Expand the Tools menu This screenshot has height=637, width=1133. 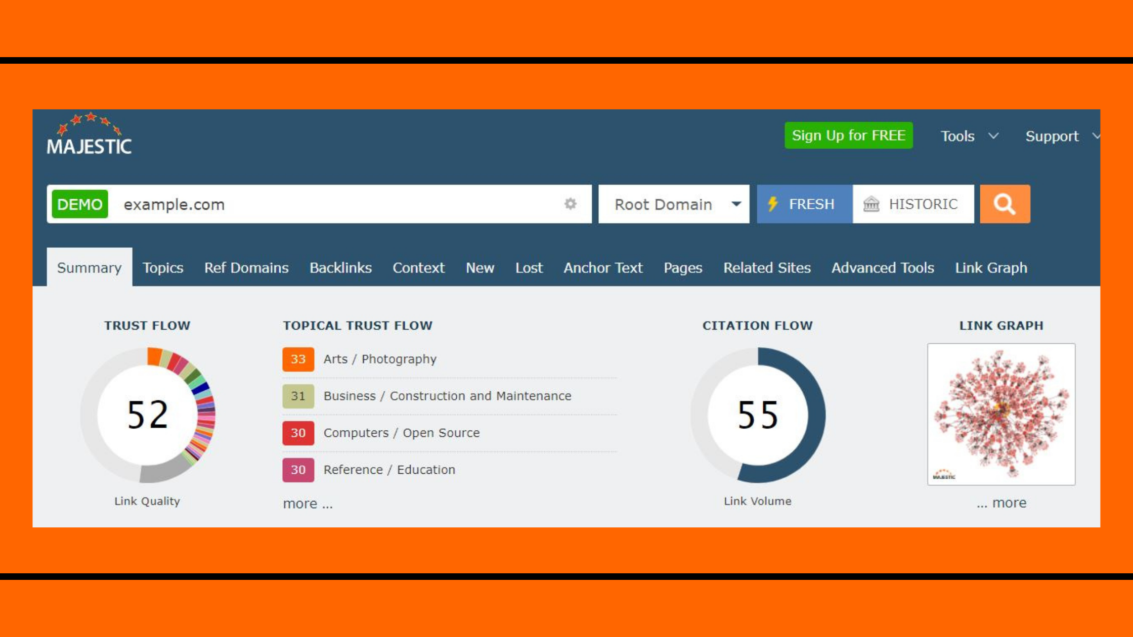[x=969, y=136]
